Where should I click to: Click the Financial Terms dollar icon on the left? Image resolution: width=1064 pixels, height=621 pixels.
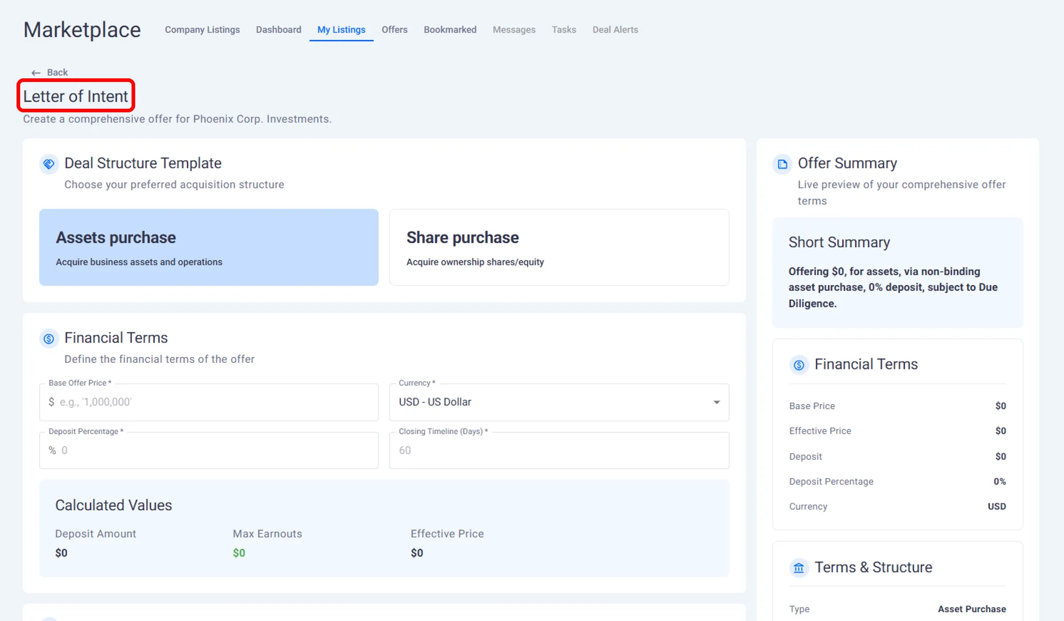pyautogui.click(x=49, y=339)
